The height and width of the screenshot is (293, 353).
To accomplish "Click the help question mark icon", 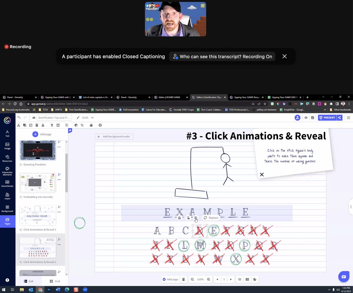I will pos(7,280).
